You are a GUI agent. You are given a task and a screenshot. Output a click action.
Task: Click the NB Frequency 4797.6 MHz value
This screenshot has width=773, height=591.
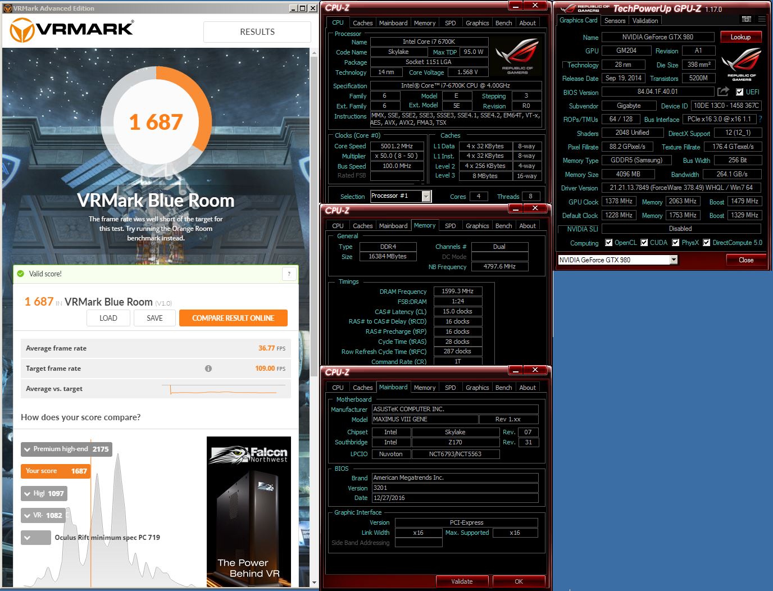[499, 266]
